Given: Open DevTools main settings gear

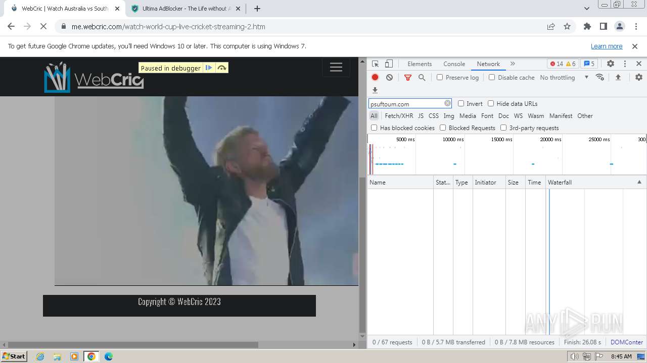Looking at the screenshot, I should [x=611, y=64].
